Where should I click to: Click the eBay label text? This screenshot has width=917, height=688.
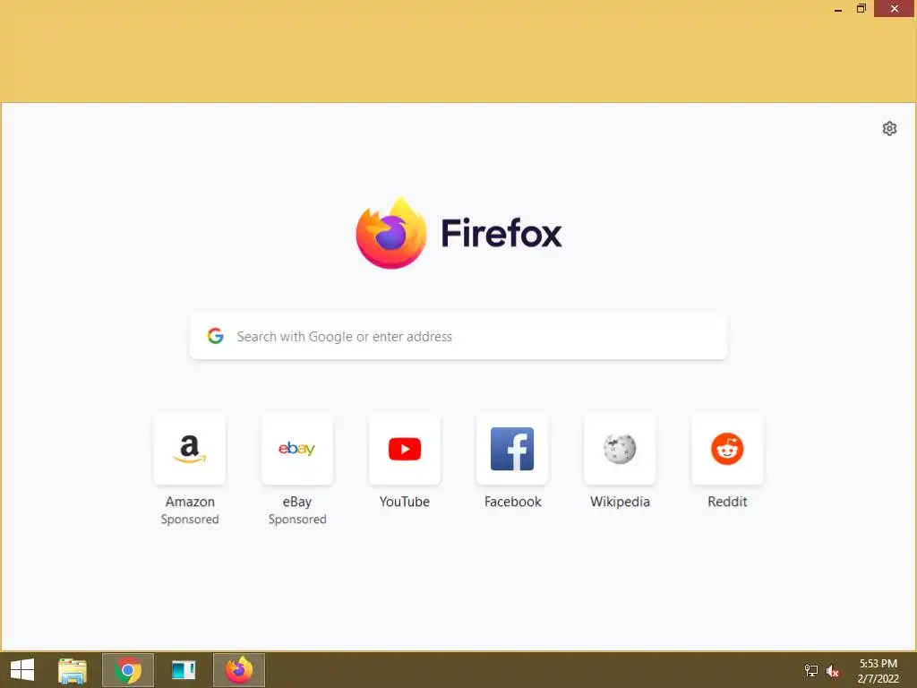point(297,502)
